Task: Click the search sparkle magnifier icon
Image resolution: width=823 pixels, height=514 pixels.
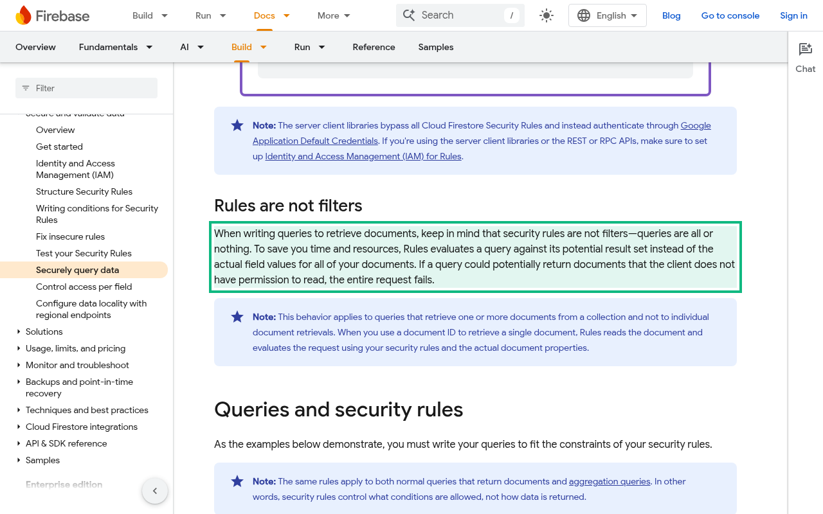Action: pyautogui.click(x=409, y=15)
